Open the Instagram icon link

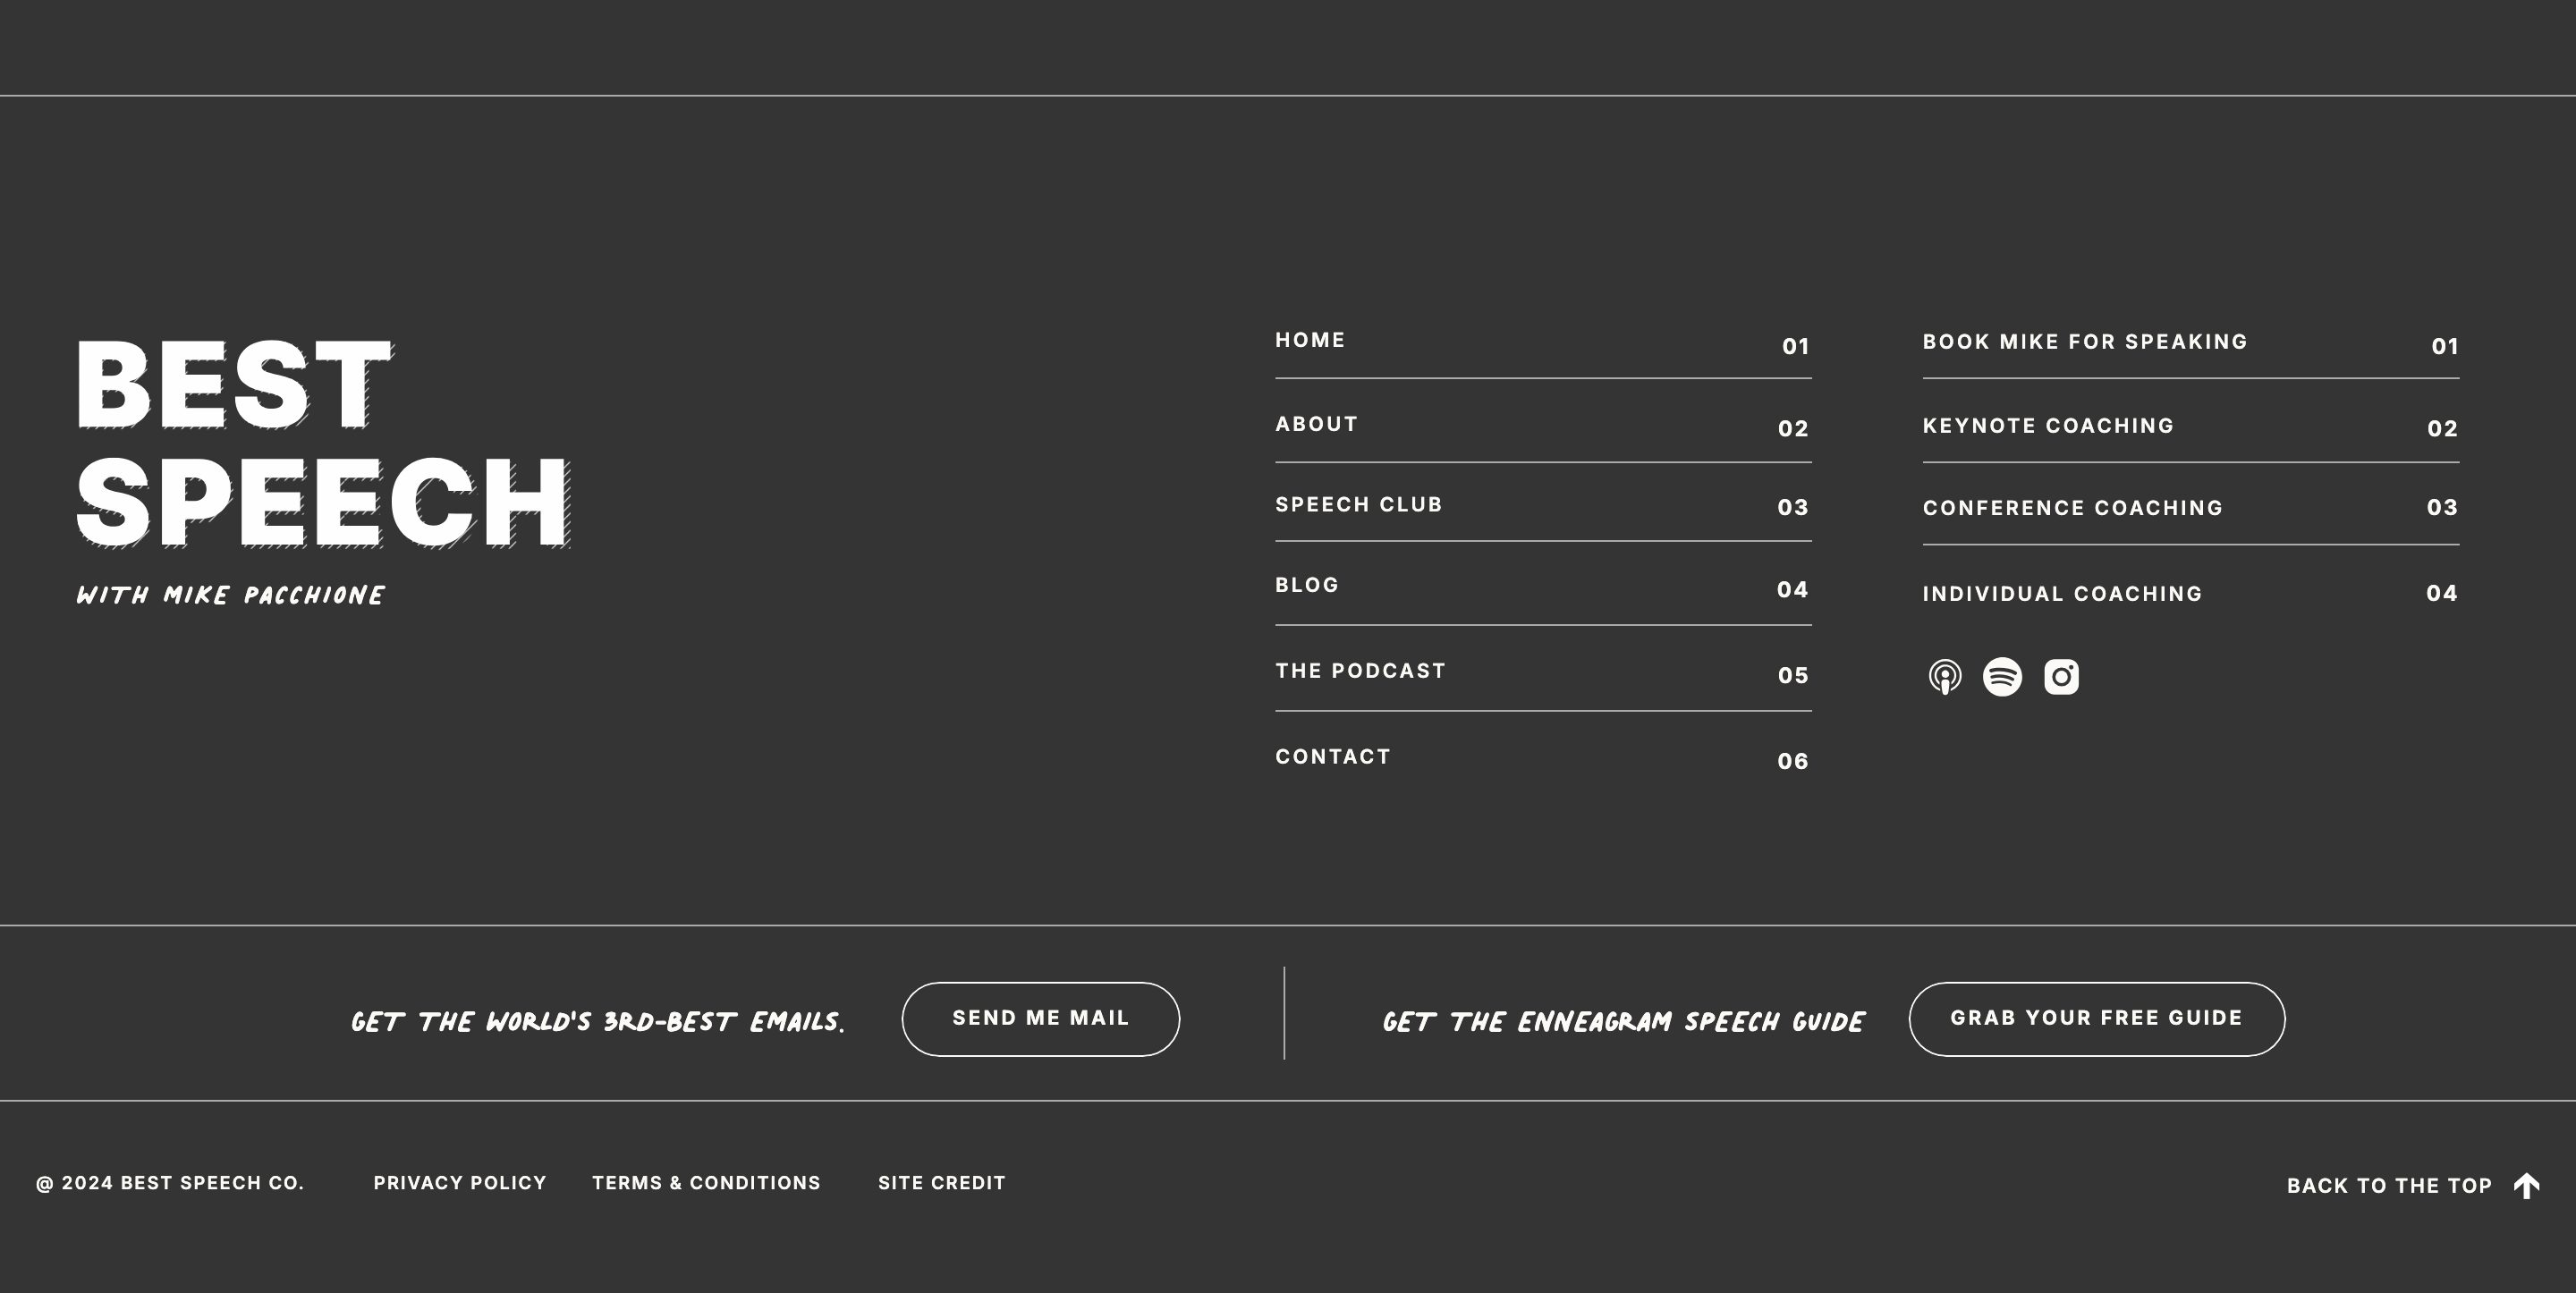(2061, 677)
